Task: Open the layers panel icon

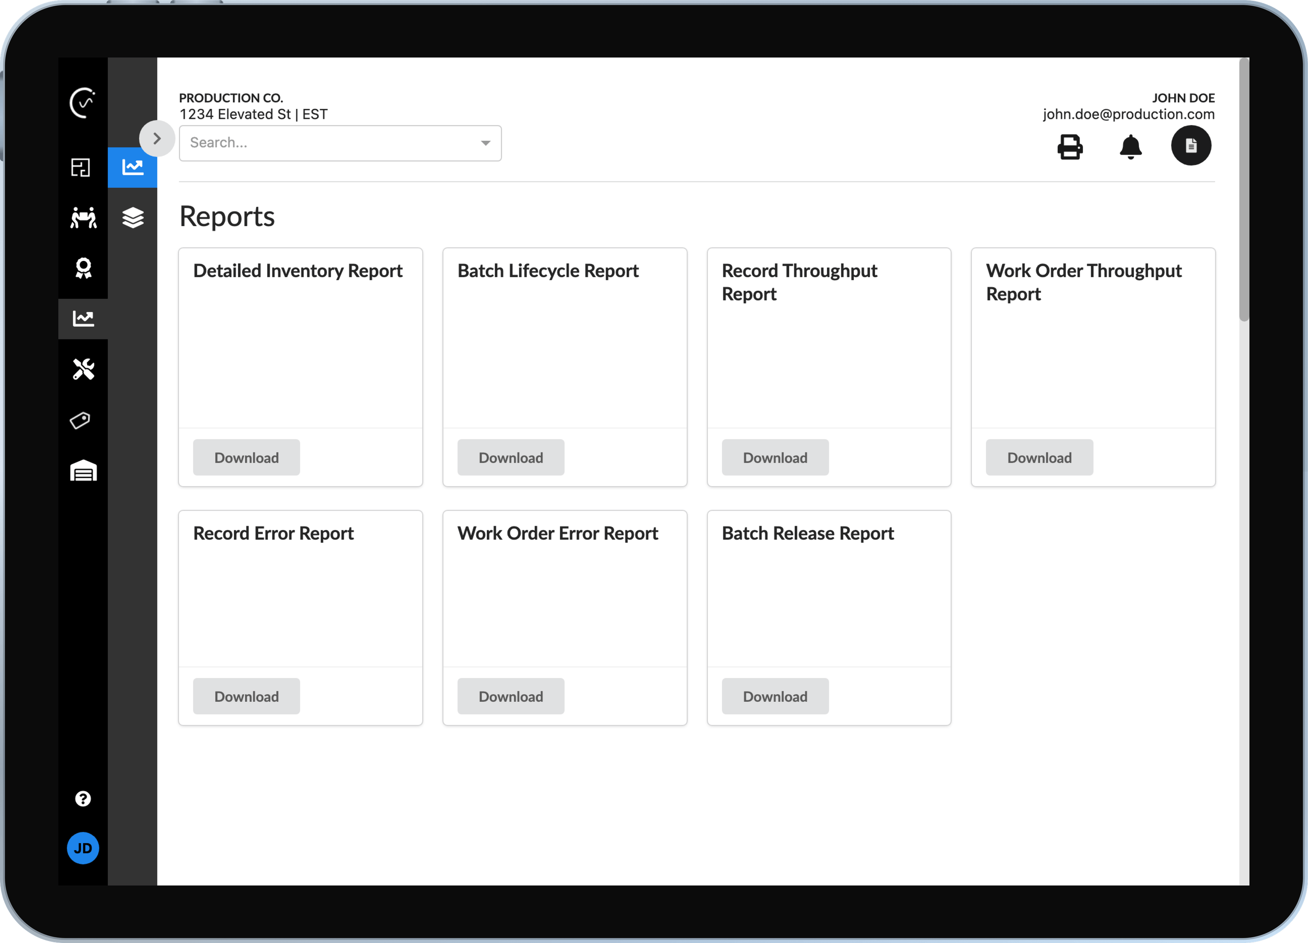Action: 132,218
